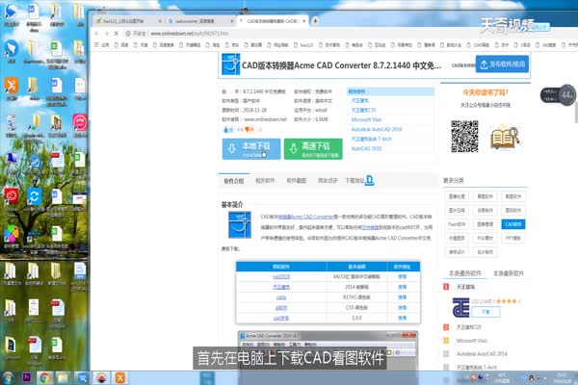Click the Acme CAD Converter link in description text
This screenshot has height=385, width=578.
click(x=305, y=217)
